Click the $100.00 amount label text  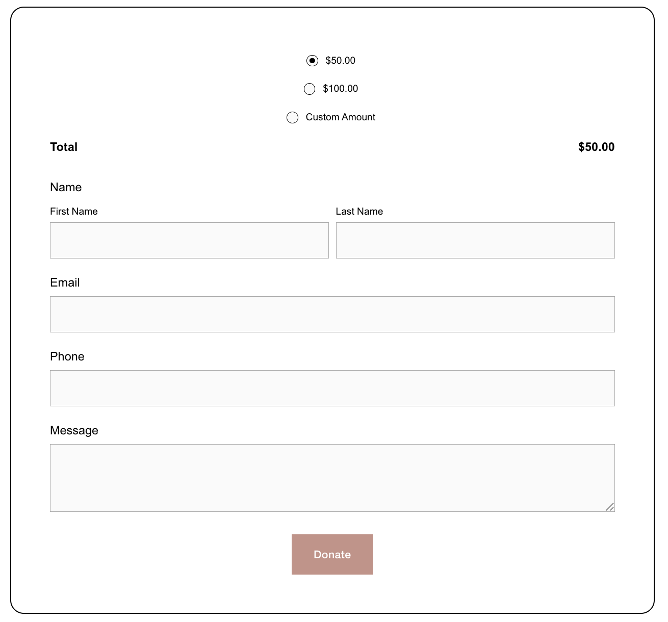pyautogui.click(x=341, y=88)
